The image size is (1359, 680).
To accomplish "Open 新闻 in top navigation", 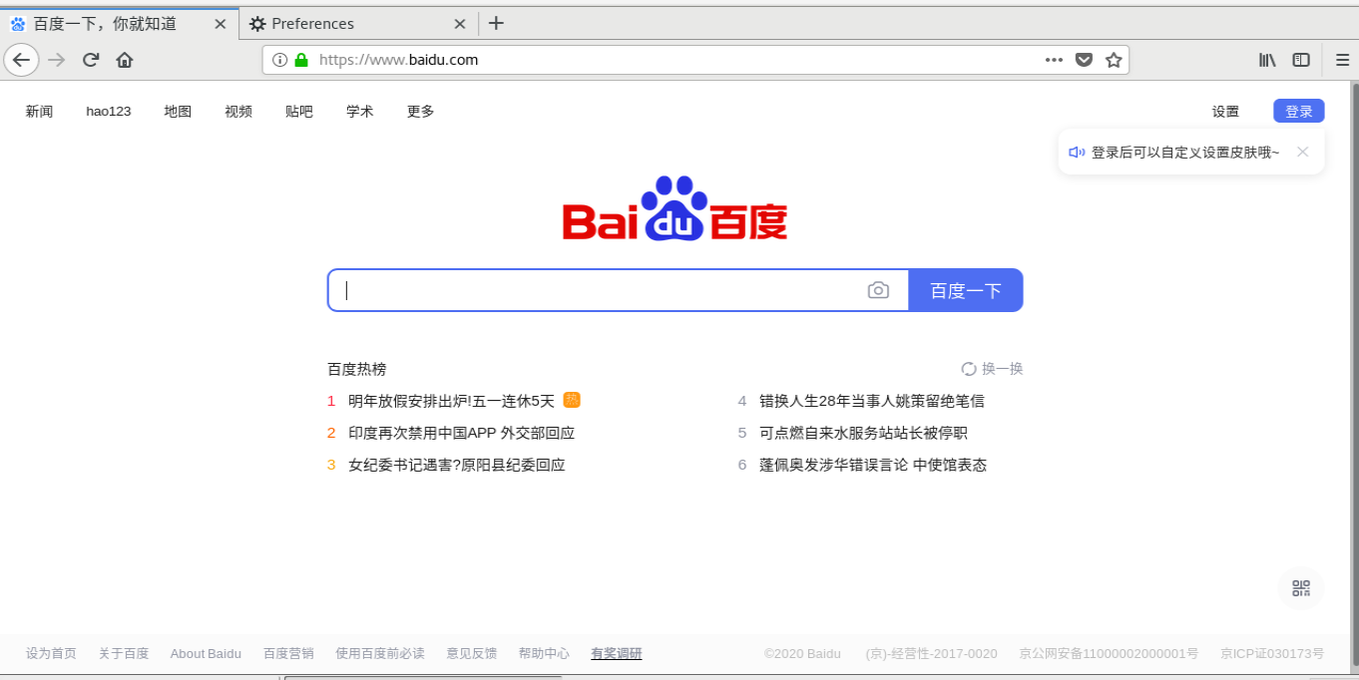I will coord(39,112).
